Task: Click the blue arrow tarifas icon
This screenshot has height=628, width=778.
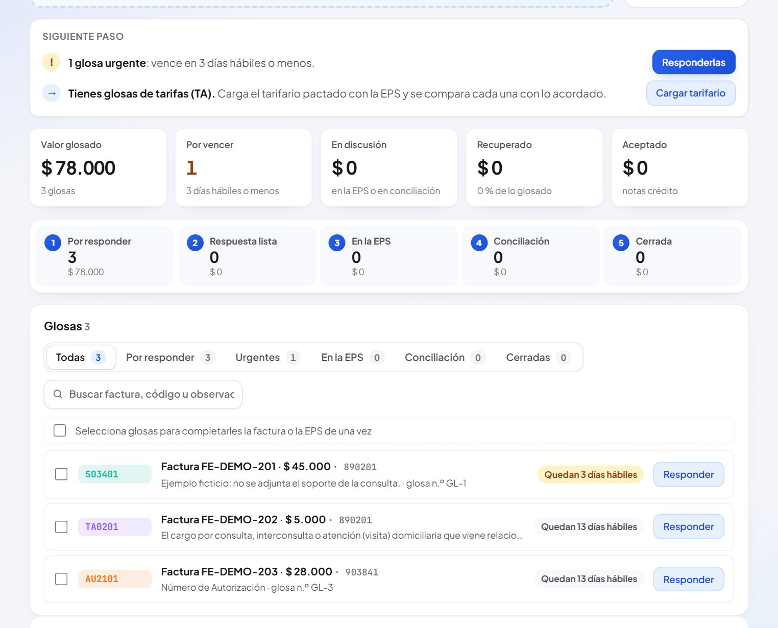Action: click(51, 93)
